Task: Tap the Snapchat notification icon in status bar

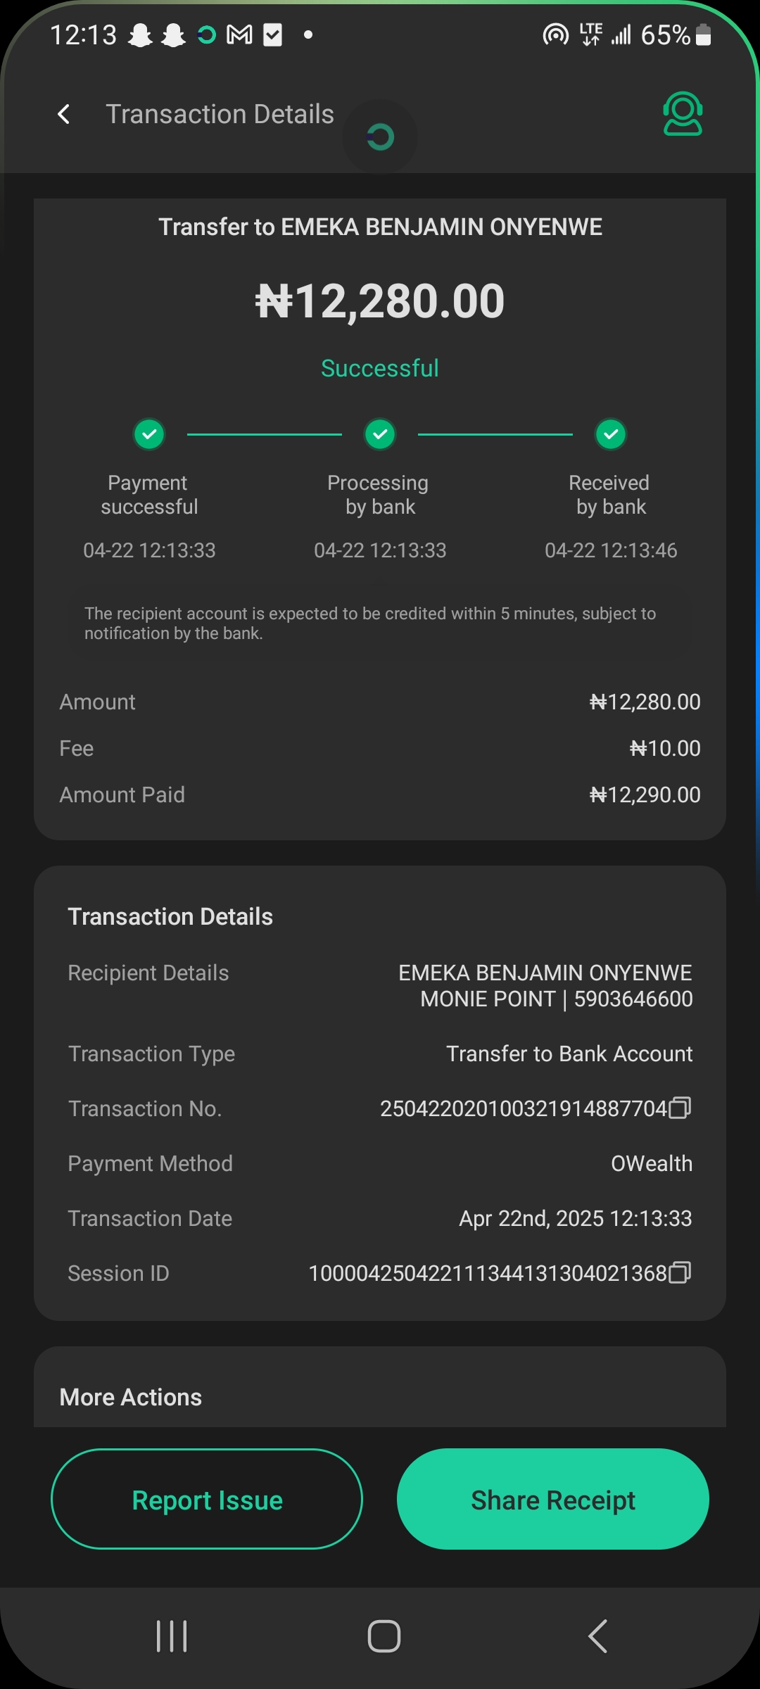Action: coord(141,34)
